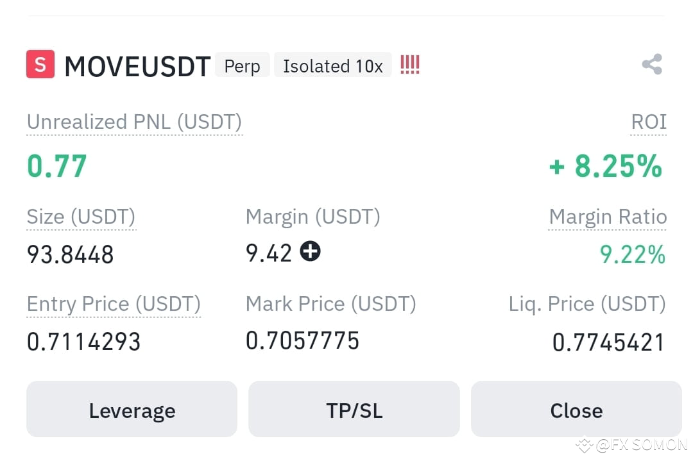Click the red S short position badge
Image resolution: width=693 pixels, height=459 pixels.
coord(40,64)
